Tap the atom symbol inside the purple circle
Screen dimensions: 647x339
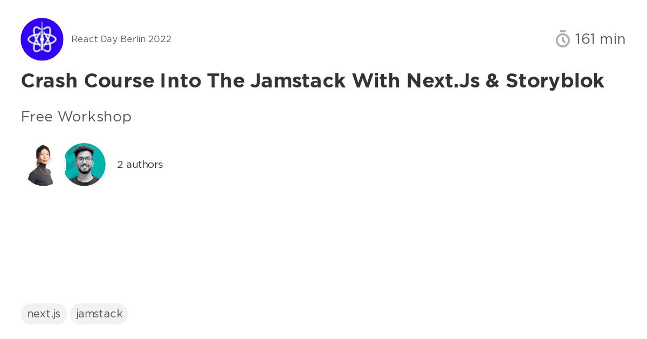click(42, 39)
